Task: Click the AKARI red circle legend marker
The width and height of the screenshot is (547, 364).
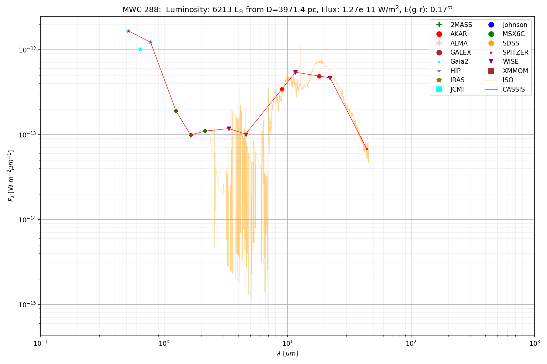Action: (x=439, y=34)
